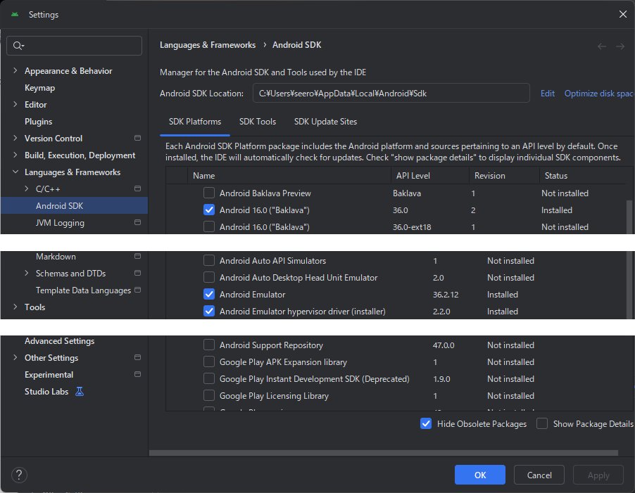Image resolution: width=635 pixels, height=493 pixels.
Task: Expand the C/C++ node
Action: click(x=27, y=188)
